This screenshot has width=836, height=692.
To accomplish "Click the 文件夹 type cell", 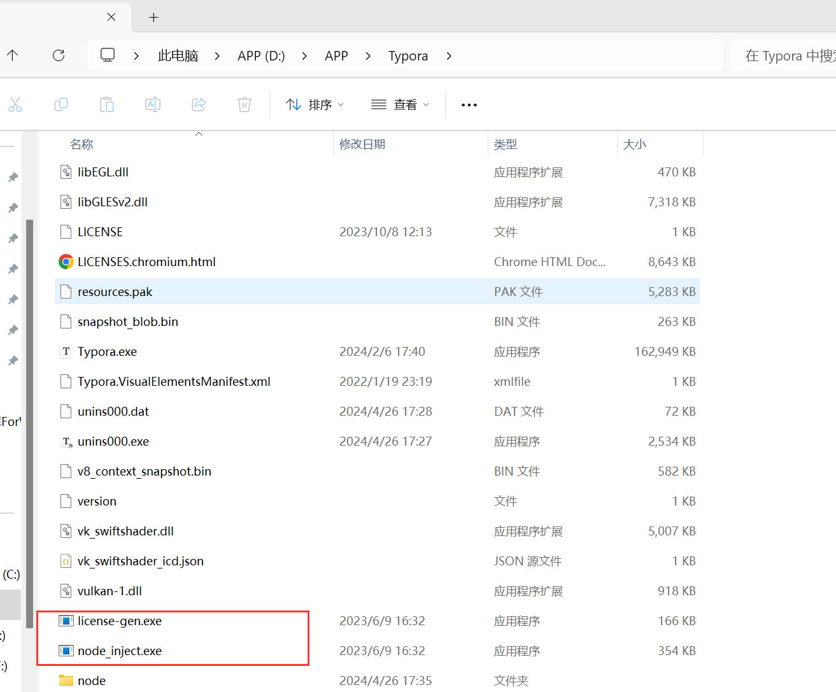I will click(511, 681).
